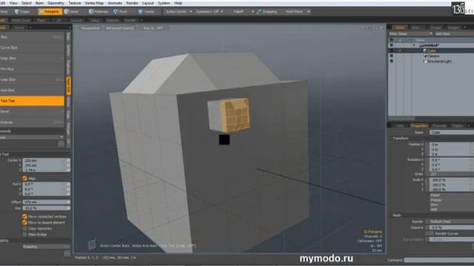
Task: Enable Make Bridge checkbox
Action: click(24, 234)
